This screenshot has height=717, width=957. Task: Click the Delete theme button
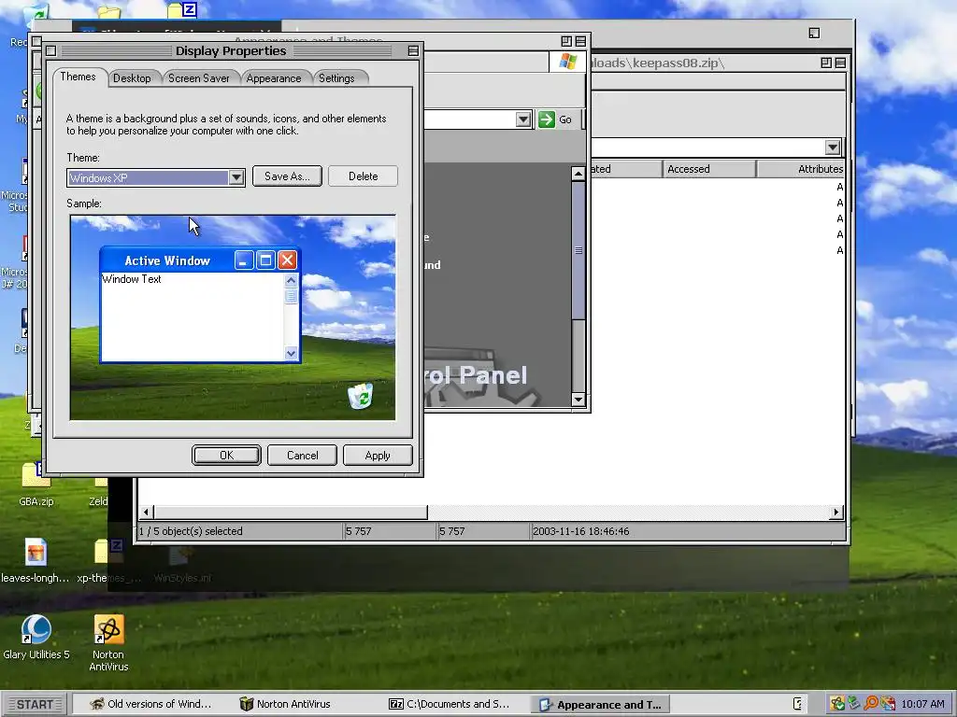pos(364,176)
